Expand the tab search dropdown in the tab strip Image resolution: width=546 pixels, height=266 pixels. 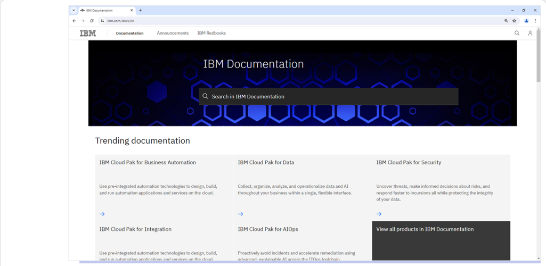[74, 11]
